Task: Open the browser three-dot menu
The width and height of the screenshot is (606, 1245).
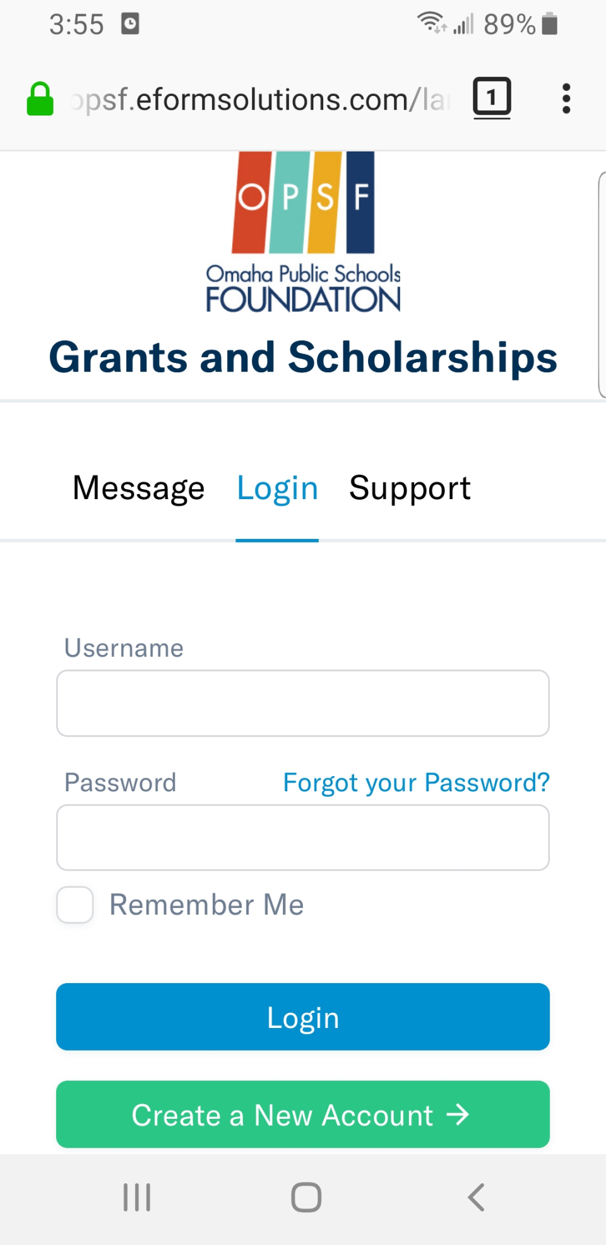Action: point(566,99)
